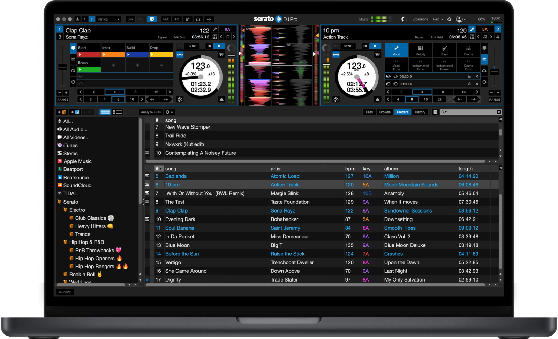This screenshot has height=339, width=558.
Task: Open the key shift music note icon on deck 2
Action: pos(485,37)
